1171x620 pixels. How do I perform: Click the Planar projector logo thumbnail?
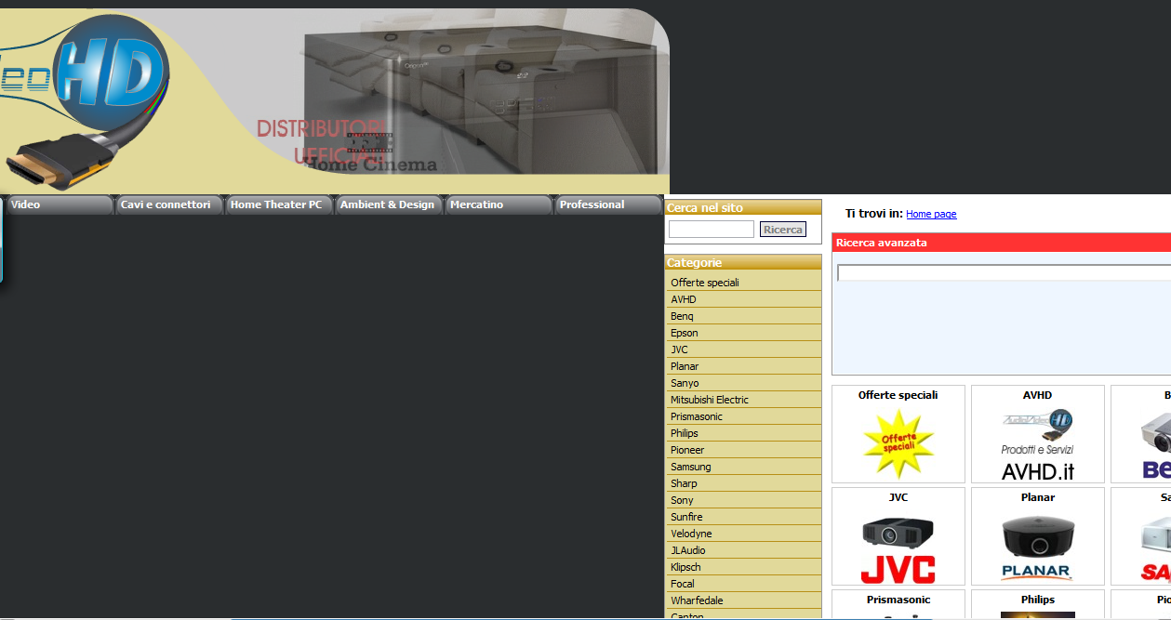click(1038, 546)
